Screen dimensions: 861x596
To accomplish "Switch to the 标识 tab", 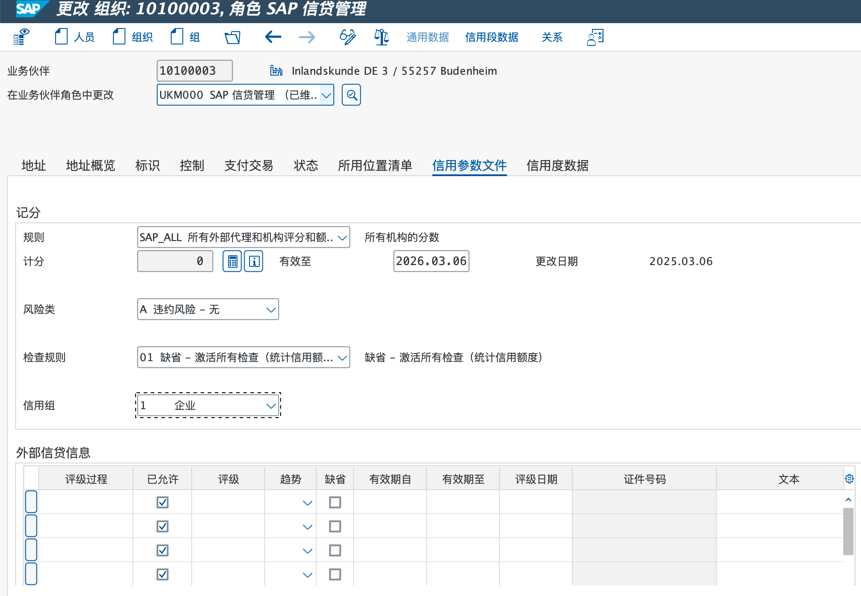I will (x=148, y=165).
